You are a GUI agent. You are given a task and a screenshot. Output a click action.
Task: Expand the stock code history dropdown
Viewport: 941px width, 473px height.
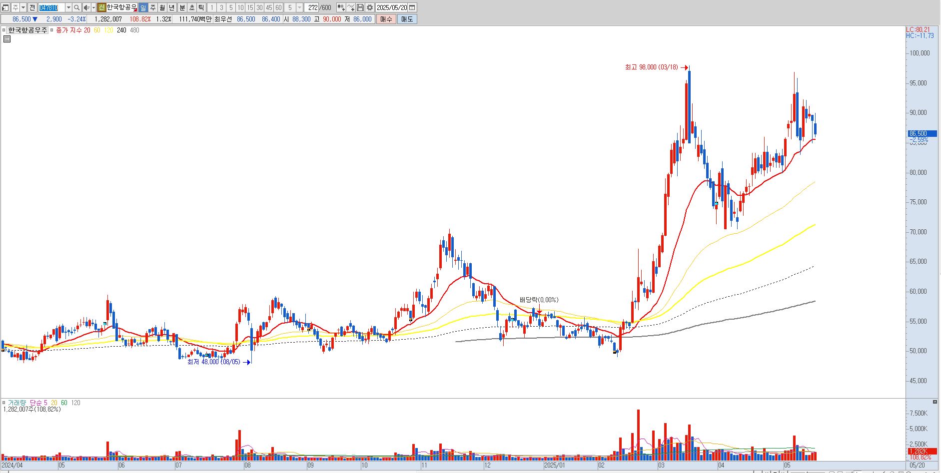tap(68, 7)
